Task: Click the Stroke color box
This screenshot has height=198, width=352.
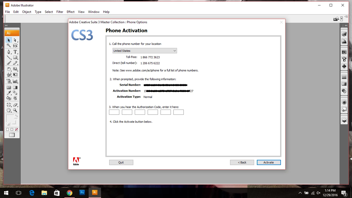Action: click(14, 122)
